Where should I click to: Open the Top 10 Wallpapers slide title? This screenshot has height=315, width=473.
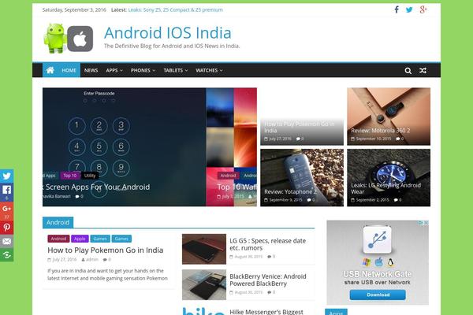click(236, 187)
